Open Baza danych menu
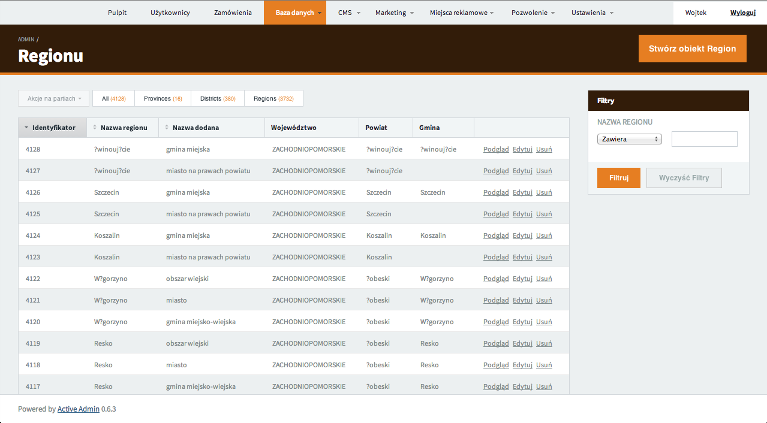 coord(295,13)
